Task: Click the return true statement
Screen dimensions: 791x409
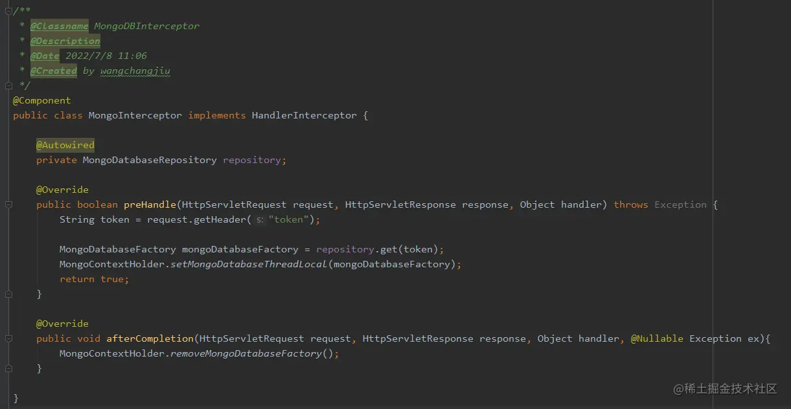Action: coord(95,279)
